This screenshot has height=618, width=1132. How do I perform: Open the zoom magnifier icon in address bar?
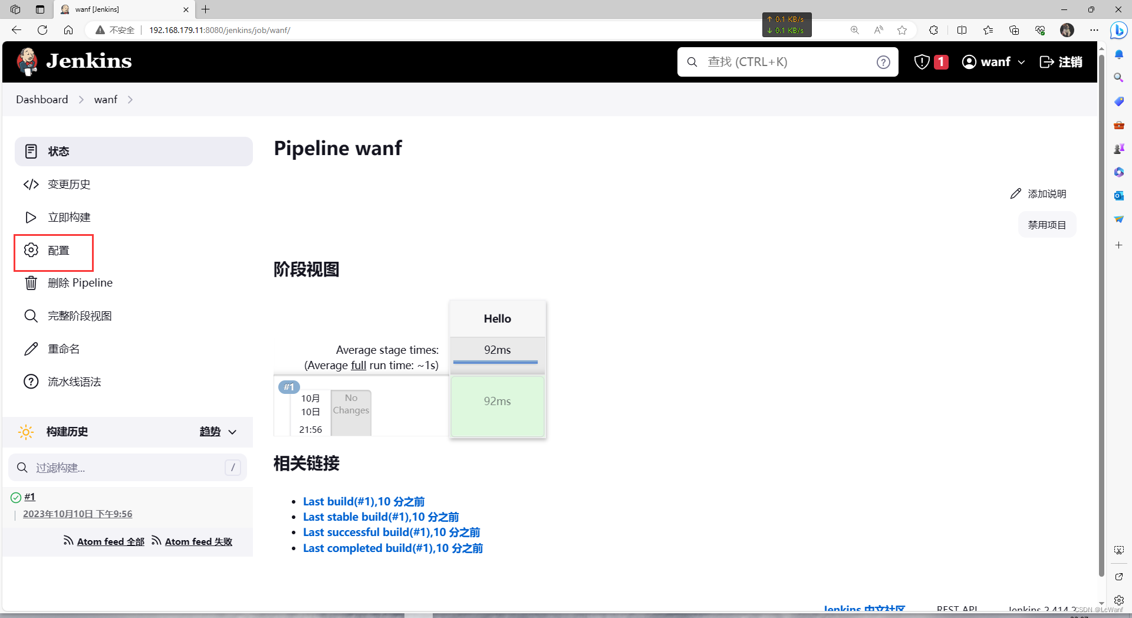pos(854,30)
